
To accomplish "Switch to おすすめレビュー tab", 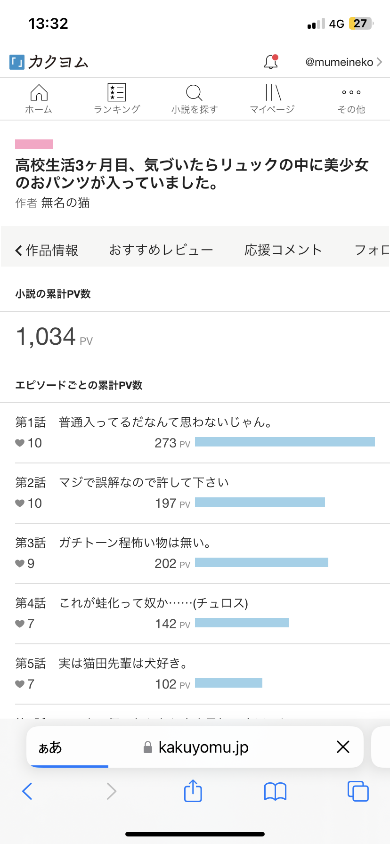I will 161,250.
